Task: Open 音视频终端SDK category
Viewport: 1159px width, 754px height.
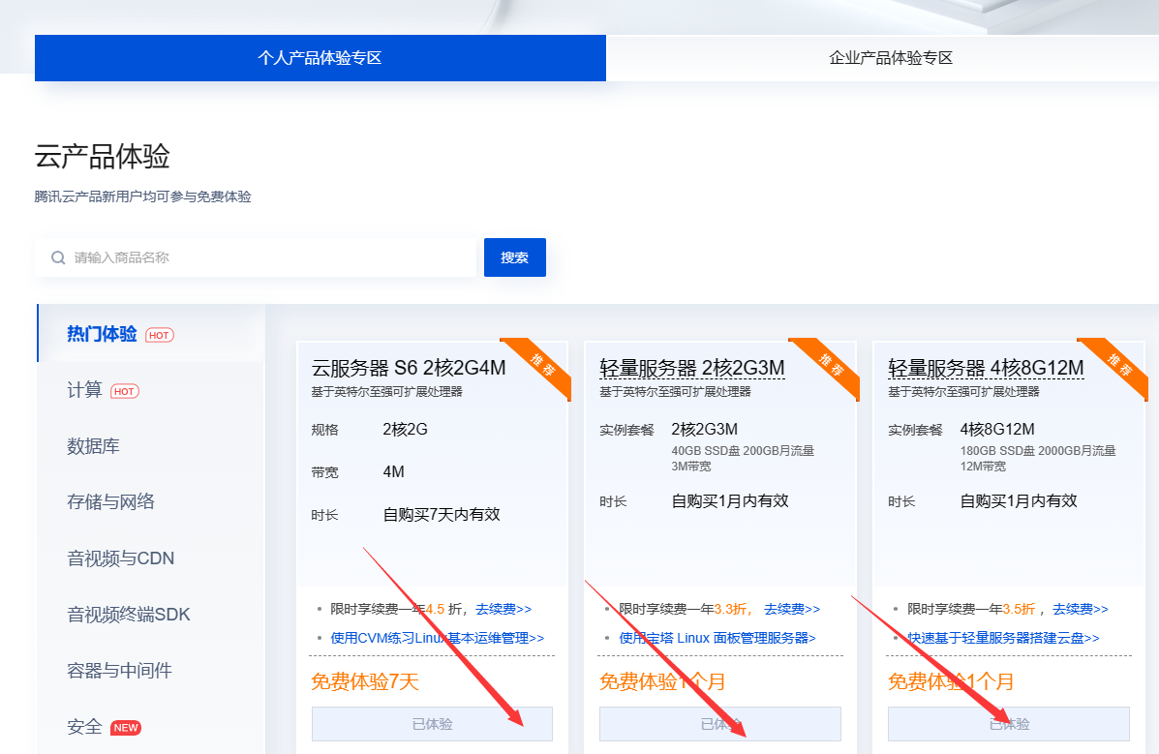Action: pos(129,615)
